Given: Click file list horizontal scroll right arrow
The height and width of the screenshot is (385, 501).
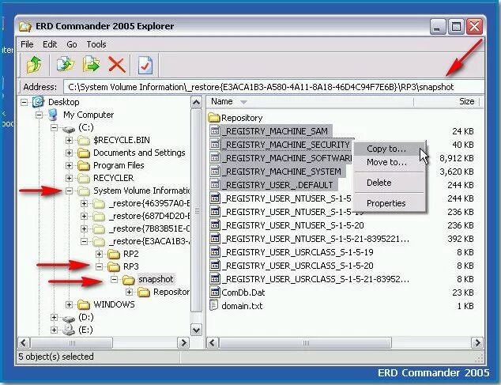Looking at the screenshot, I should 477,343.
